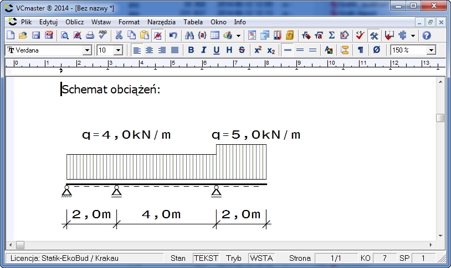Open the Verdana font dropdown
The height and width of the screenshot is (268, 451).
click(87, 50)
